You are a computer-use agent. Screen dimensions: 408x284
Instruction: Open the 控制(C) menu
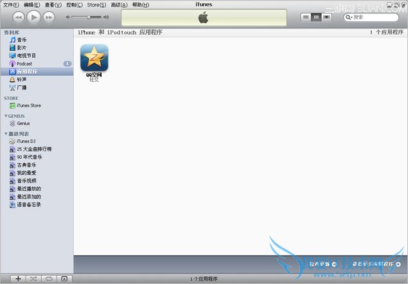75,4
